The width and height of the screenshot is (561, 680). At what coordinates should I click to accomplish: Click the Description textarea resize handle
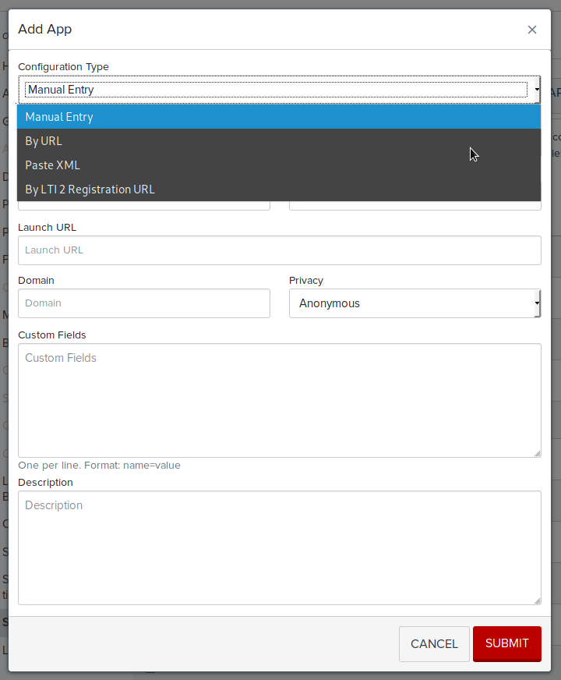[537, 600]
